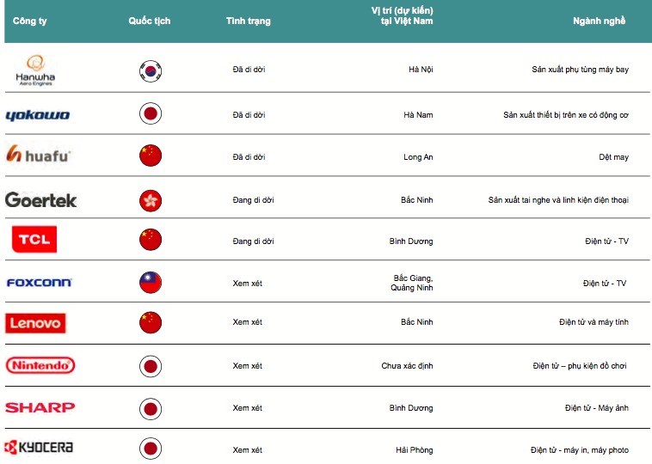Select the Huafu logo

[38, 154]
